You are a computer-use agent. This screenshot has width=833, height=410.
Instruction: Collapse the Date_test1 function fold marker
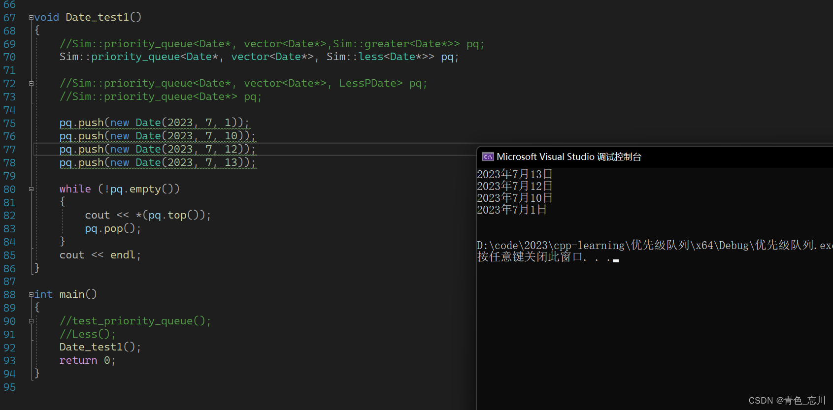pos(31,18)
